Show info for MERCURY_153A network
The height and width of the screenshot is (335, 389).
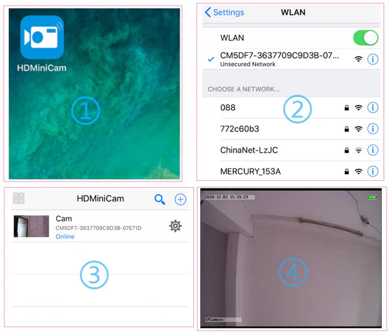point(373,171)
